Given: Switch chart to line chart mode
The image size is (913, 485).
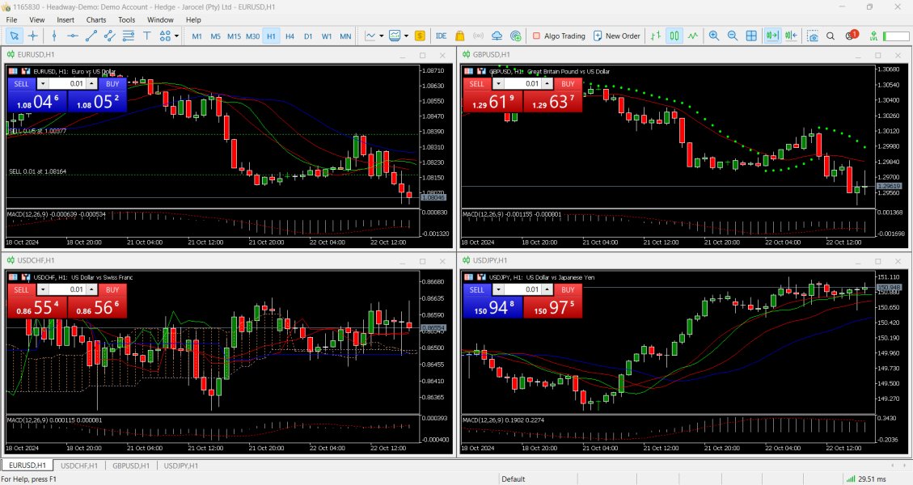Looking at the screenshot, I should click(x=692, y=36).
